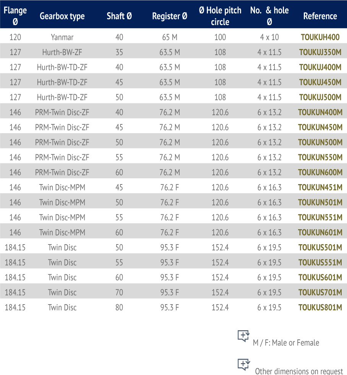
Task: Click the Other dimensions on request note
Action: click(299, 371)
